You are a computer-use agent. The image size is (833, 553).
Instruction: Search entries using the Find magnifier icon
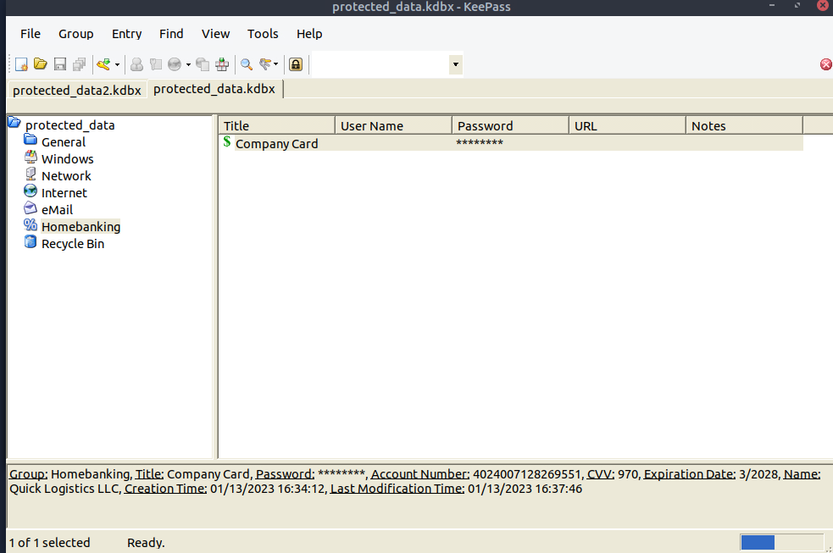point(246,64)
